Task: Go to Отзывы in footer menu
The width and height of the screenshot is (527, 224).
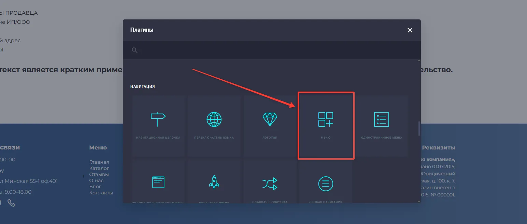Action: click(99, 174)
